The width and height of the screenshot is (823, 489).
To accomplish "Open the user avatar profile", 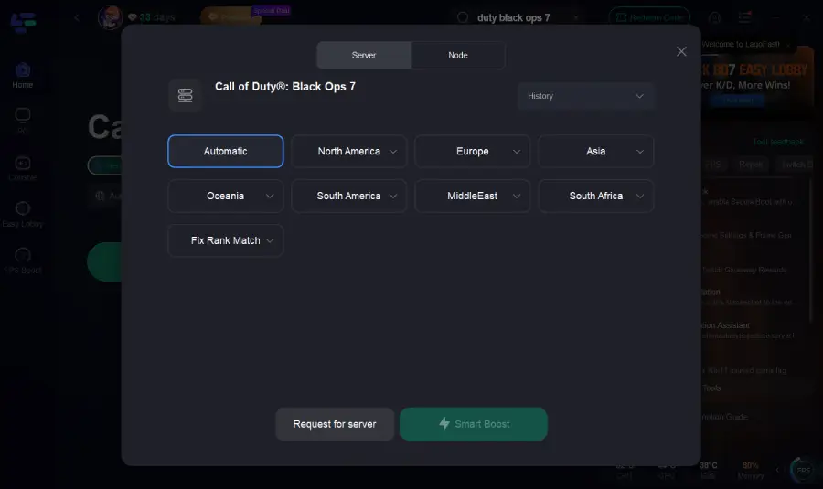I will tap(111, 17).
